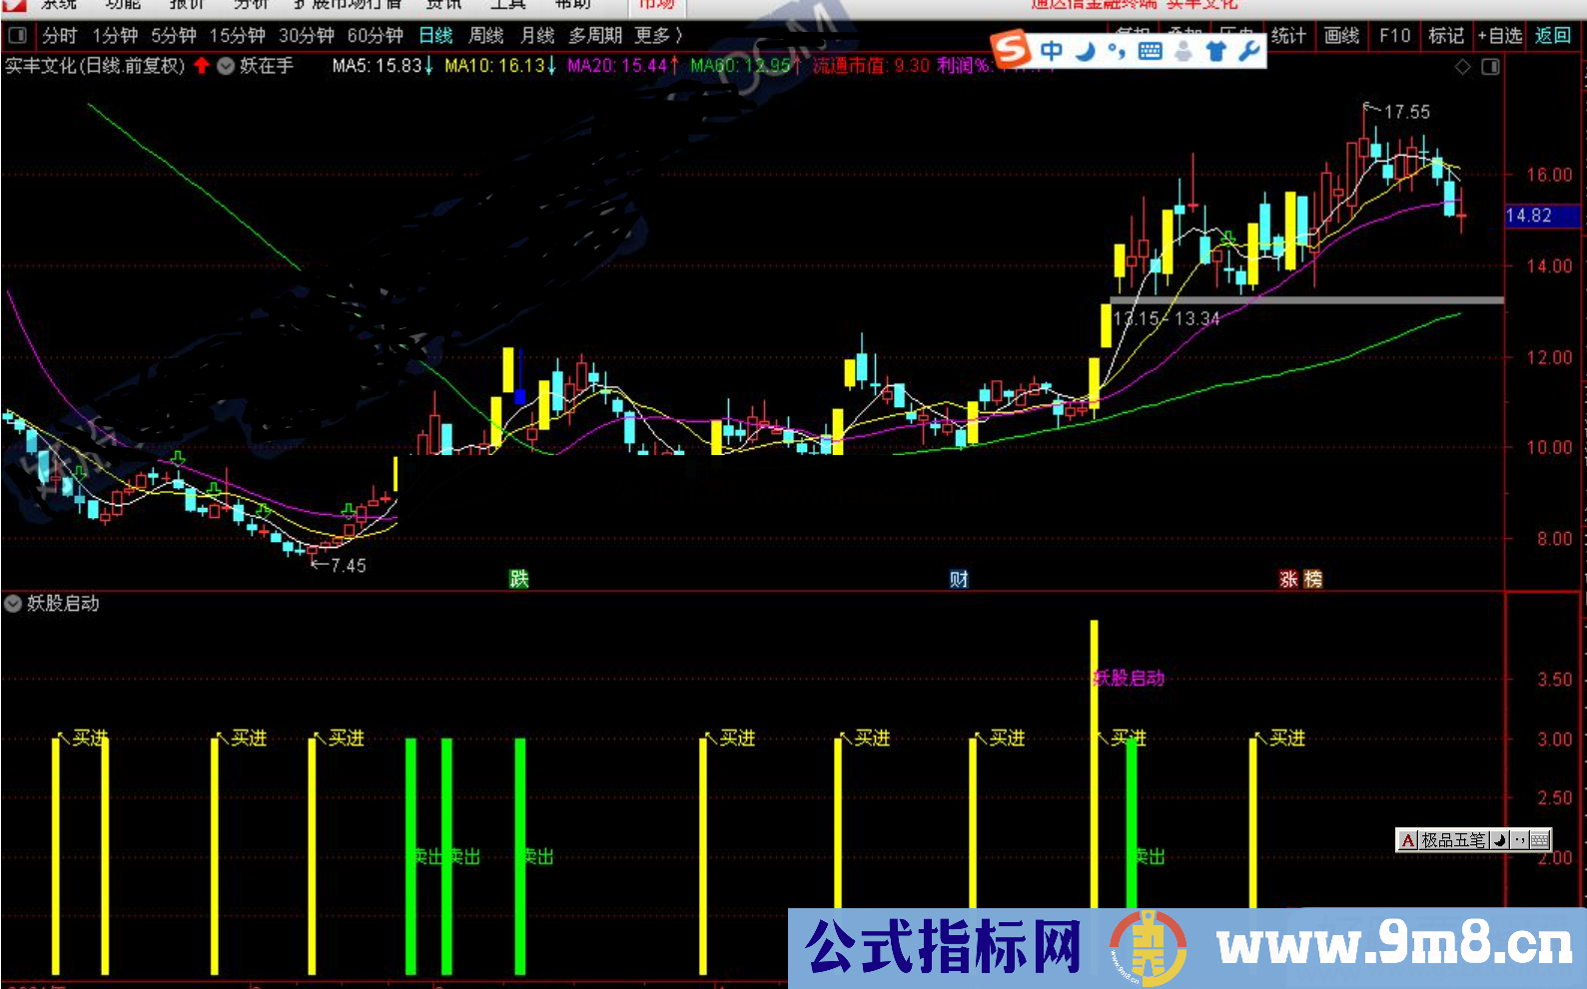Click the 榜 info marker below chart

point(1312,579)
